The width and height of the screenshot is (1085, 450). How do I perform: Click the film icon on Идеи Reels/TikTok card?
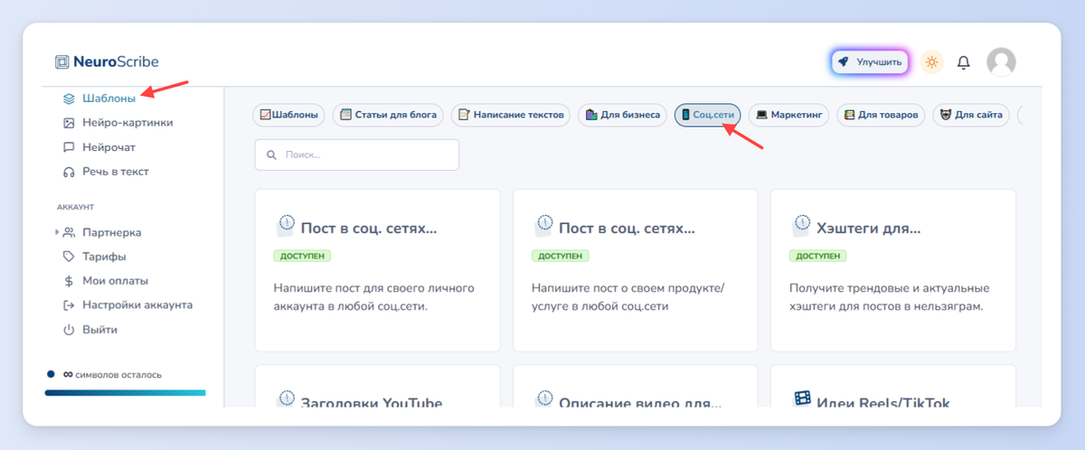802,398
